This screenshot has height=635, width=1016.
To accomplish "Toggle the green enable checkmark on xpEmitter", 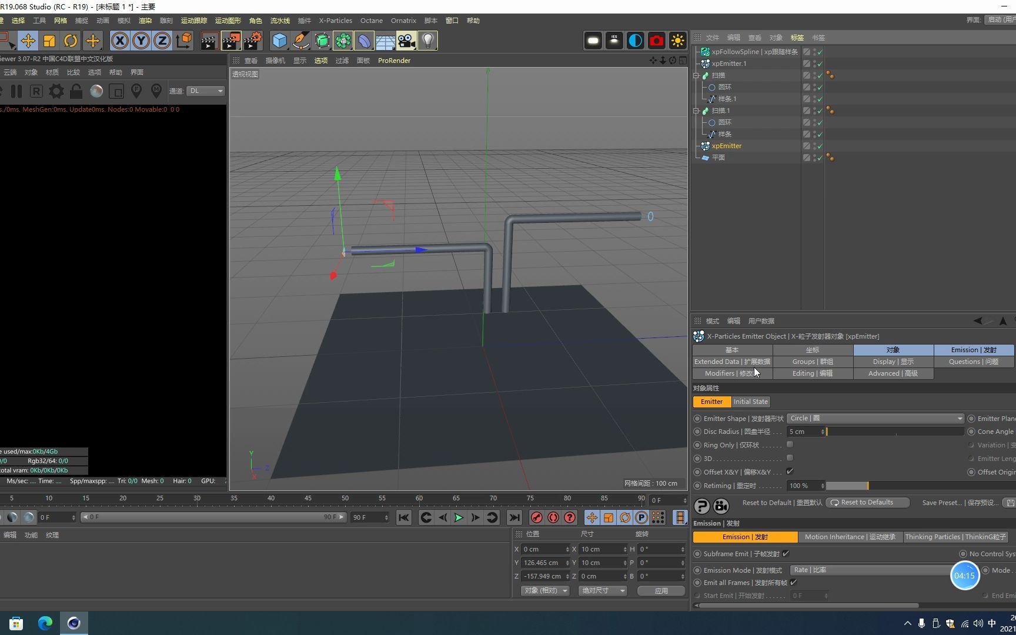I will coord(819,146).
